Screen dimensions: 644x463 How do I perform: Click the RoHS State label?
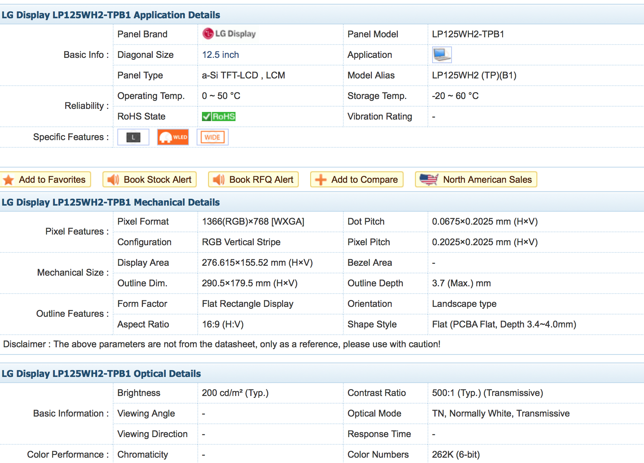click(141, 117)
